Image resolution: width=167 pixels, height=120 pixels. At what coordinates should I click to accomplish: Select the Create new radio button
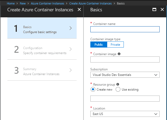point(93,90)
